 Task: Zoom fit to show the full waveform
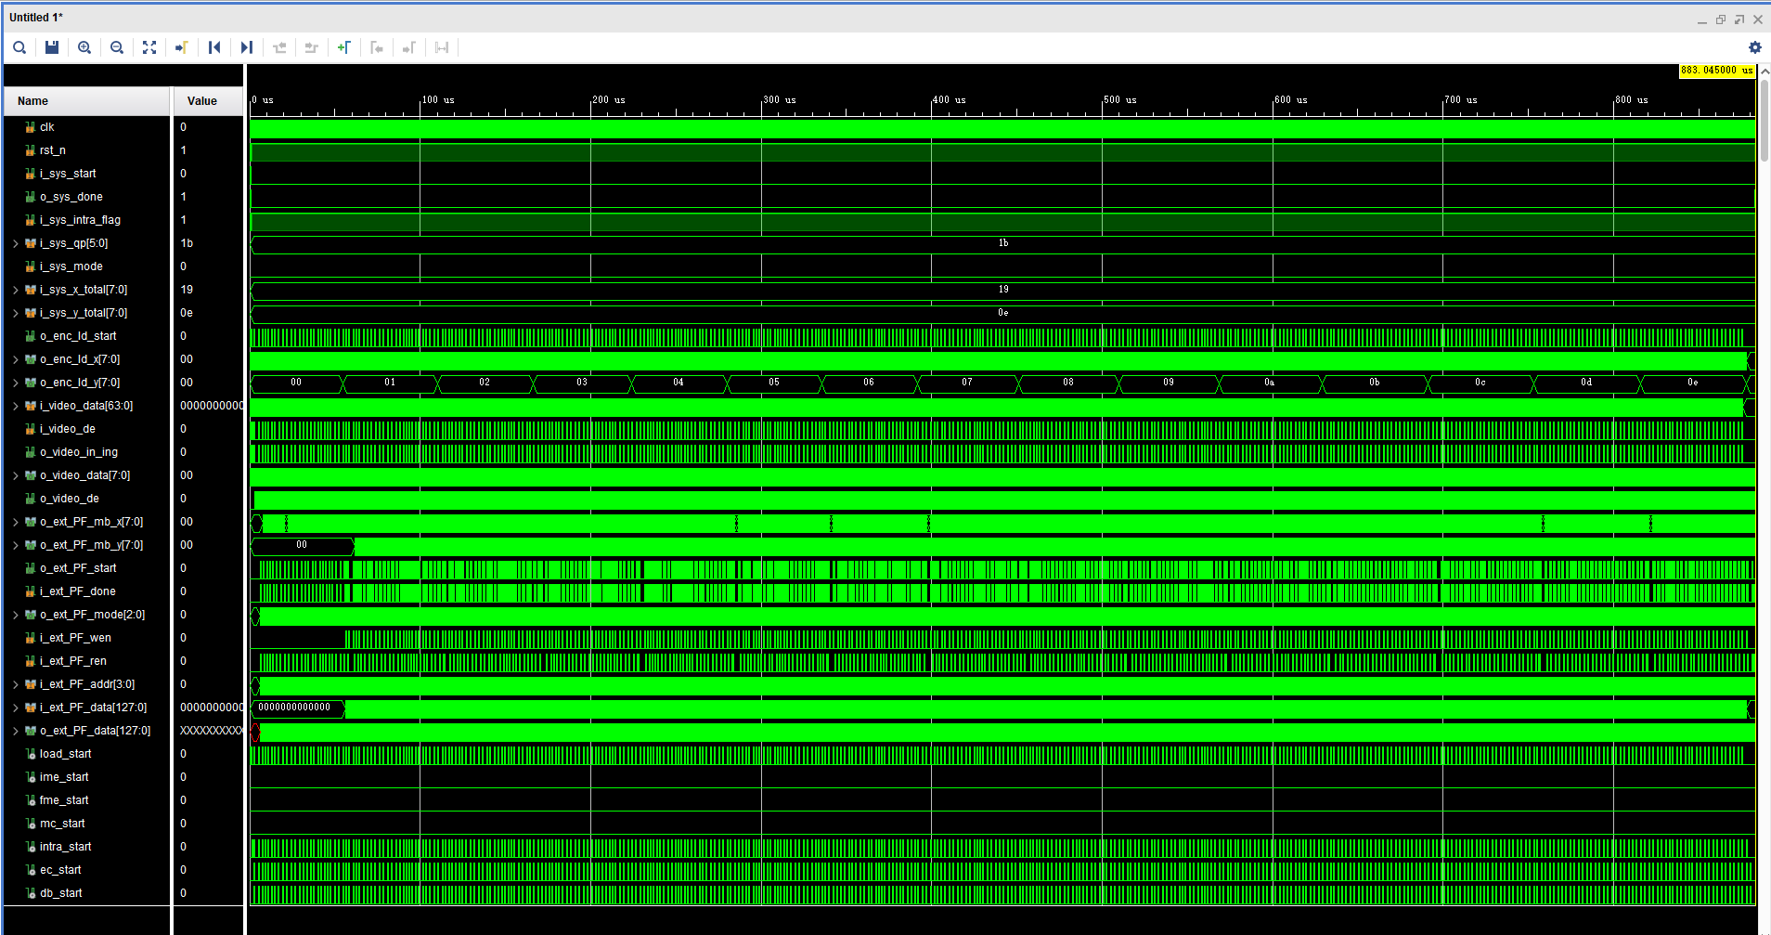pyautogui.click(x=149, y=47)
